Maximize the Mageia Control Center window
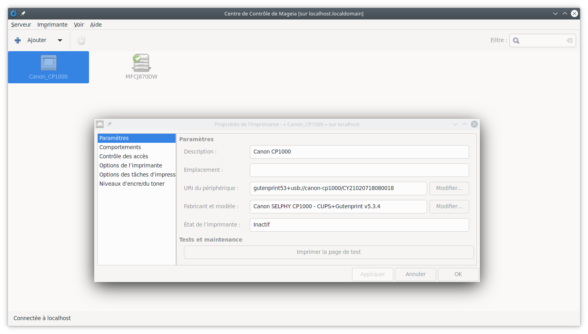 pos(565,13)
